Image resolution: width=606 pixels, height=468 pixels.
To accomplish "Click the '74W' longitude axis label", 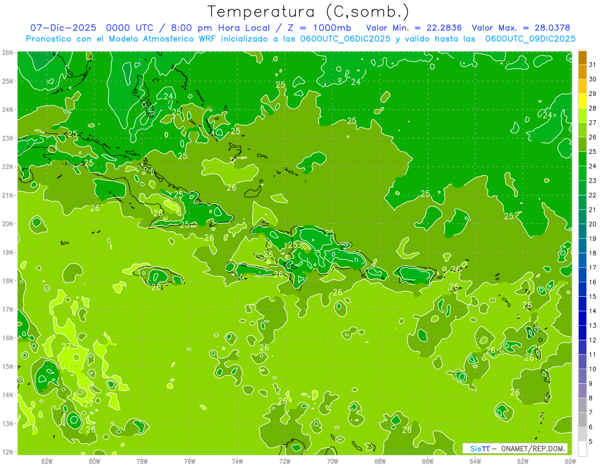I will (237, 461).
